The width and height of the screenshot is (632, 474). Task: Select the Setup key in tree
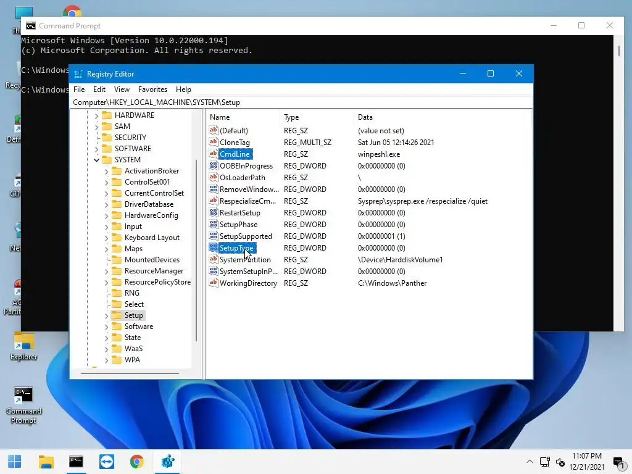point(133,315)
